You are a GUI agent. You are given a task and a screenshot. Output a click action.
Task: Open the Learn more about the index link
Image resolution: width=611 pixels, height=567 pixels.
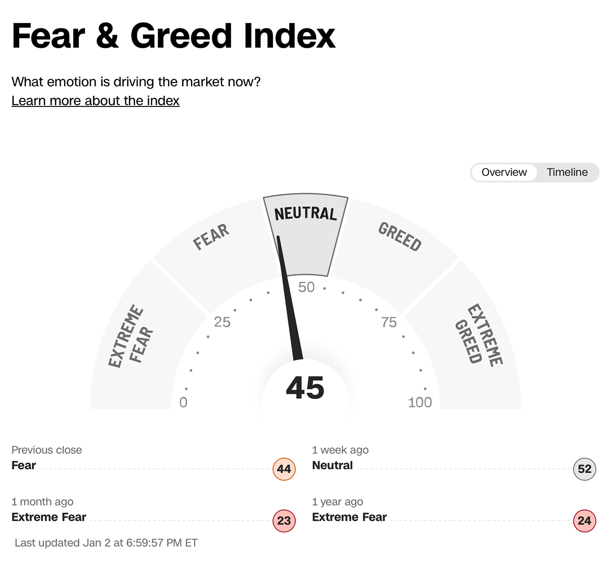click(95, 100)
